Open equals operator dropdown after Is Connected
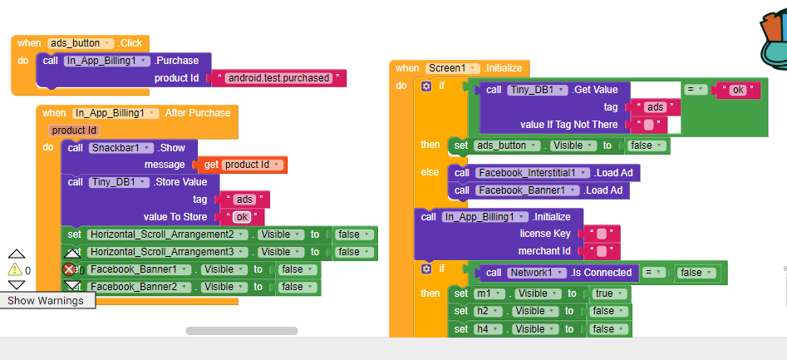 tap(654, 273)
